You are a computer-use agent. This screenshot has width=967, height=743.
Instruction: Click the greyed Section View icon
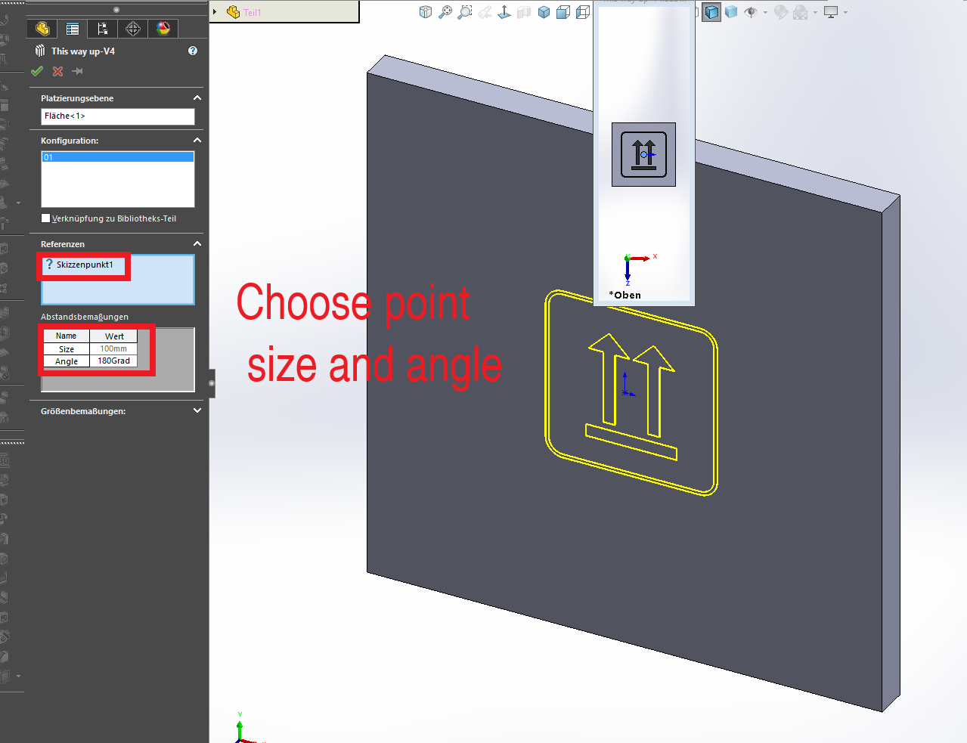tap(524, 12)
